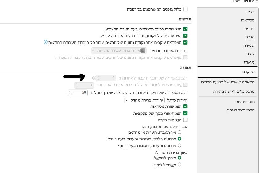Image resolution: width=259 pixels, height=173 pixels.
Task: Click the recent folders number field showing 50
Action: tap(81, 92)
